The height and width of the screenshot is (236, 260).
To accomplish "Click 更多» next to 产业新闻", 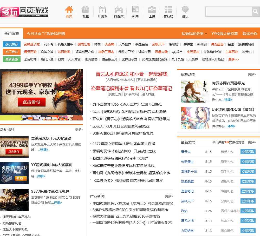I will tap(169, 196).
